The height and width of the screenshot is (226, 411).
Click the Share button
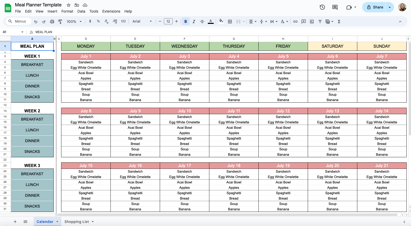coord(375,7)
